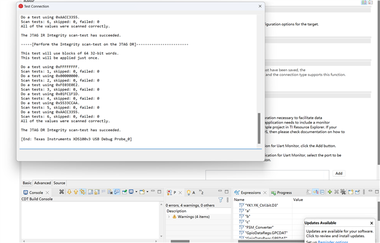The height and width of the screenshot is (243, 380).
Task: Click the folder-with-star icon in Expressions toolbar
Action: 351,192
